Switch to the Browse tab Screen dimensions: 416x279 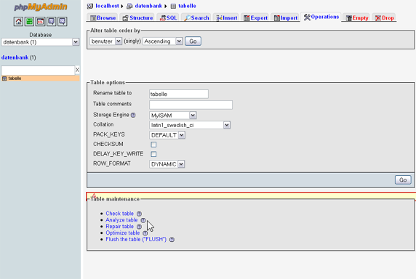coord(103,17)
